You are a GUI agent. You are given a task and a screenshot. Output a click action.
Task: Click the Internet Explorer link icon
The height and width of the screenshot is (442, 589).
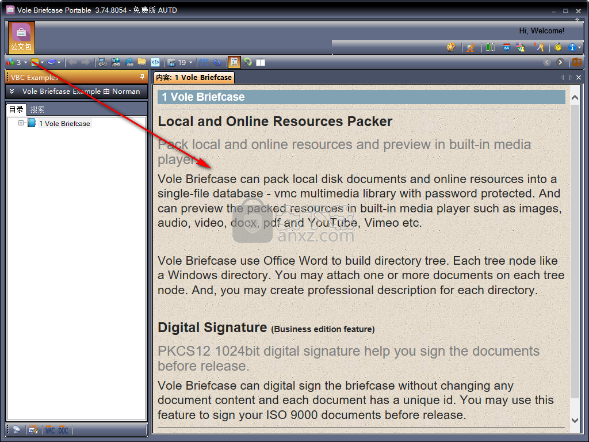pos(129,62)
